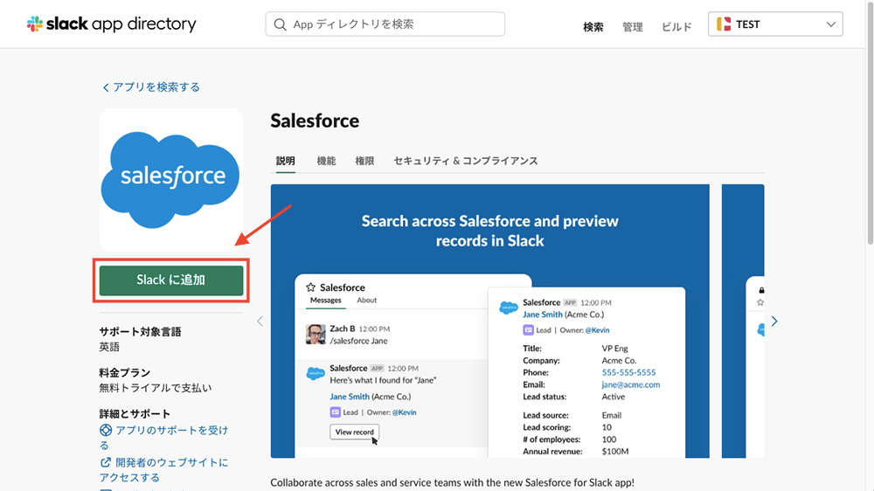Show previous screenshot with left chevron
This screenshot has height=491, width=874.
(x=260, y=321)
